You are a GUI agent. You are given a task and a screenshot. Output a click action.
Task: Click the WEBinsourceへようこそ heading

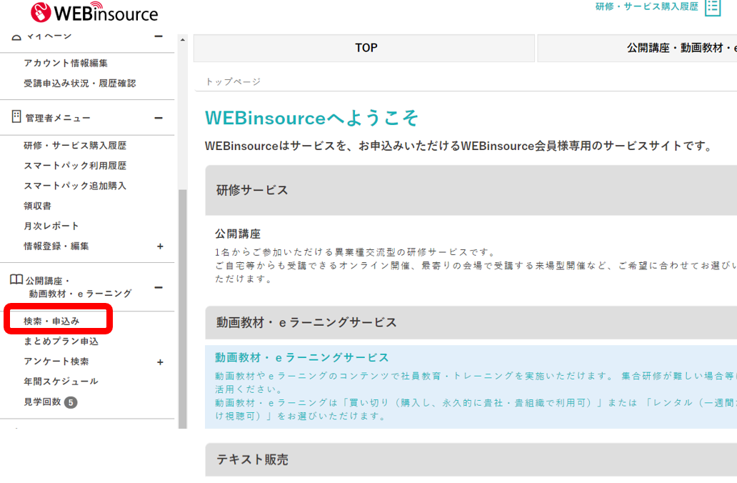pyautogui.click(x=311, y=118)
